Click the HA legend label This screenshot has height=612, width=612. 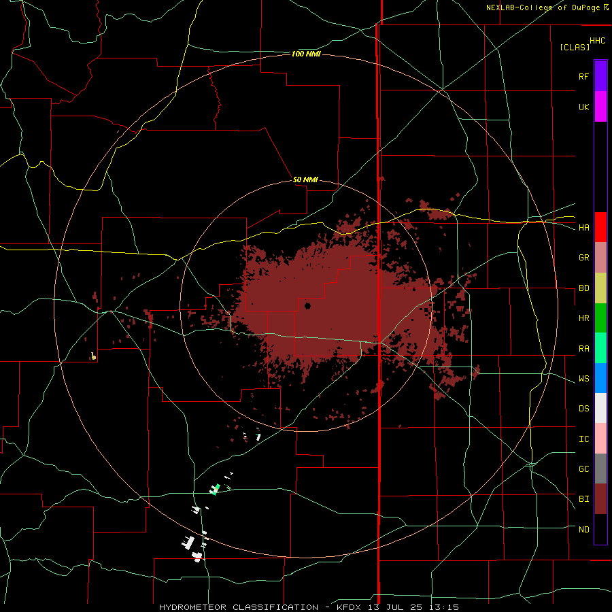[583, 227]
